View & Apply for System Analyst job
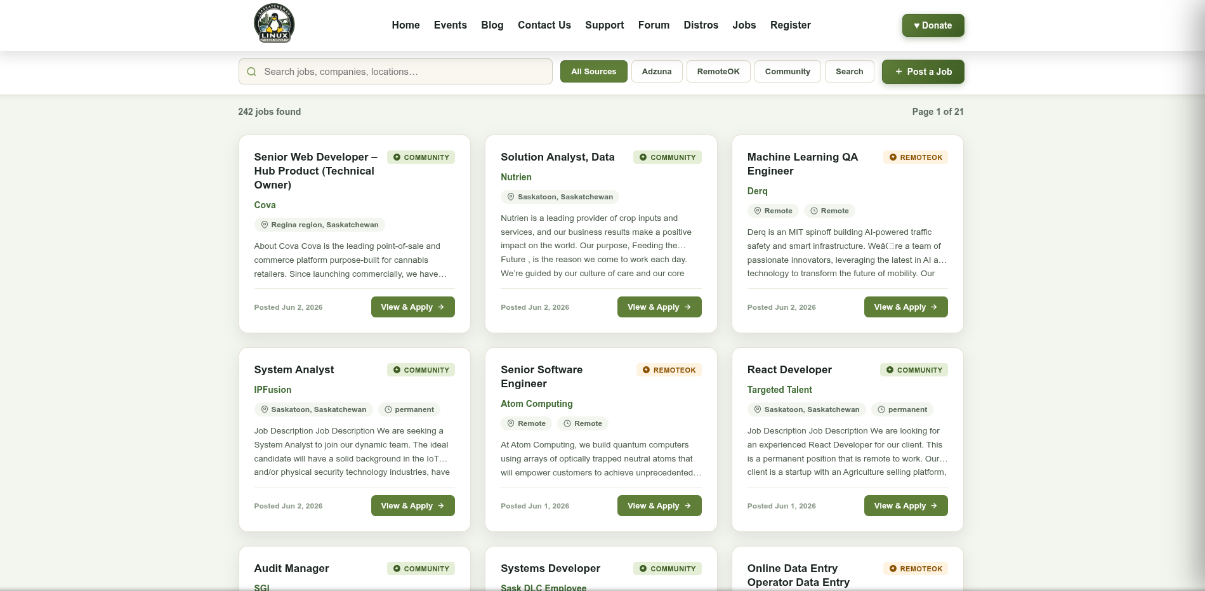The width and height of the screenshot is (1205, 591). click(x=413, y=506)
